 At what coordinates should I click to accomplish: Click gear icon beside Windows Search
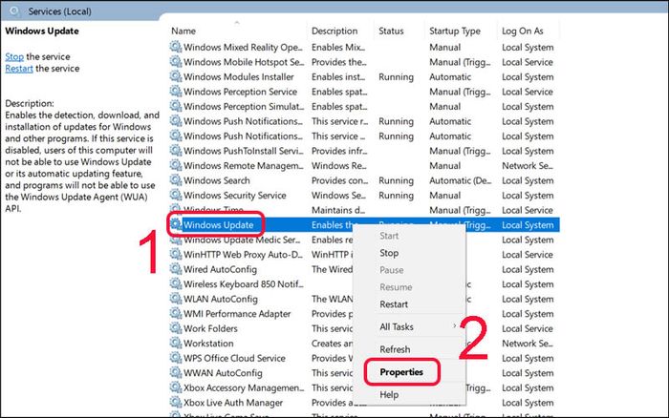point(175,179)
